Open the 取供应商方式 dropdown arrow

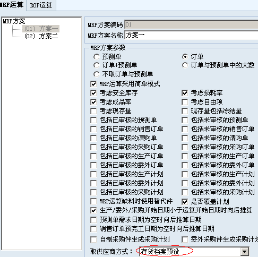point(245,251)
